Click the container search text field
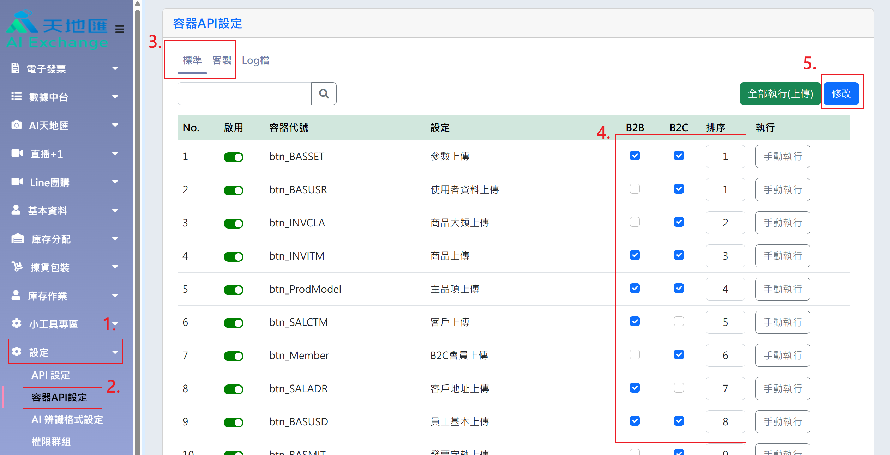Viewport: 890px width, 455px height. pyautogui.click(x=244, y=93)
